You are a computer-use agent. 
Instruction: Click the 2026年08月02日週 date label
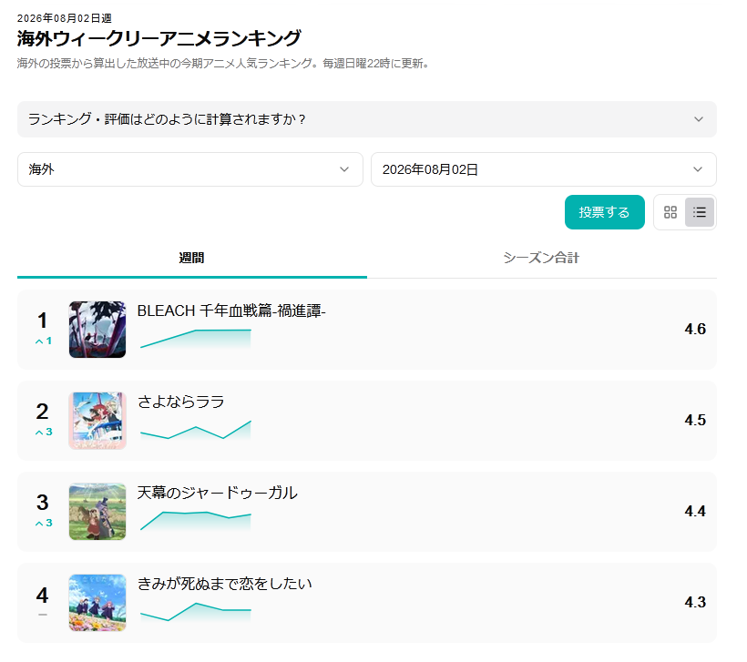click(x=65, y=18)
